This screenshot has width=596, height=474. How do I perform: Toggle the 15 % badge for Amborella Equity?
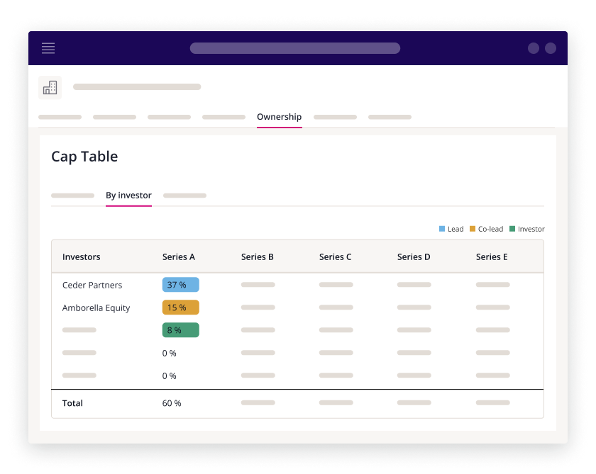click(180, 307)
